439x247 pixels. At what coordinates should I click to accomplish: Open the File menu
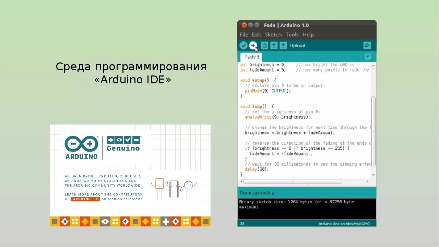(x=244, y=35)
